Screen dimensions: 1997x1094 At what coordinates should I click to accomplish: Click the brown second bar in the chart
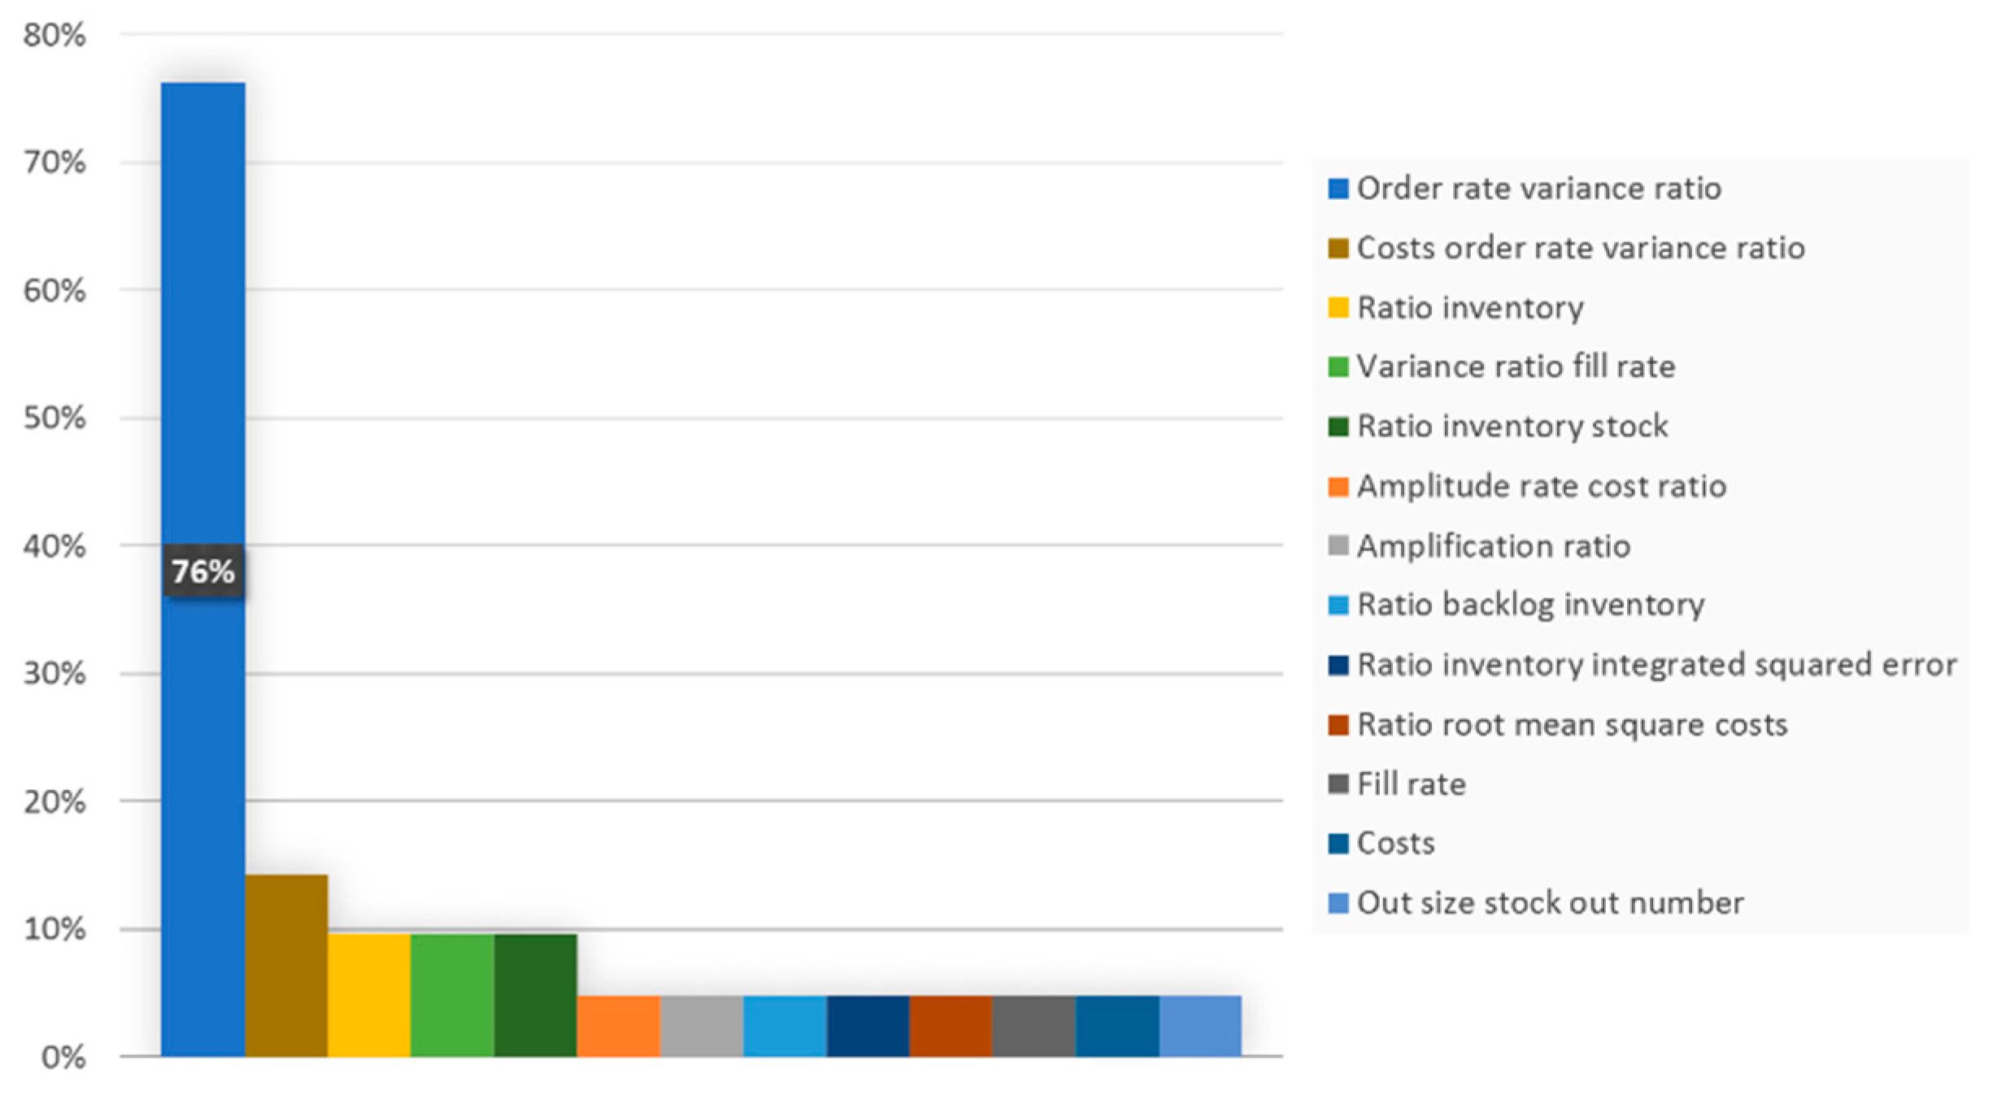(286, 966)
